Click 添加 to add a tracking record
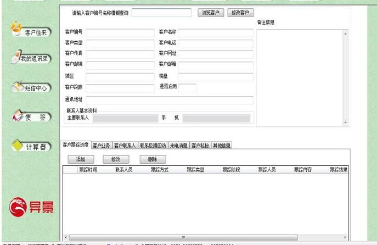 [81, 159]
